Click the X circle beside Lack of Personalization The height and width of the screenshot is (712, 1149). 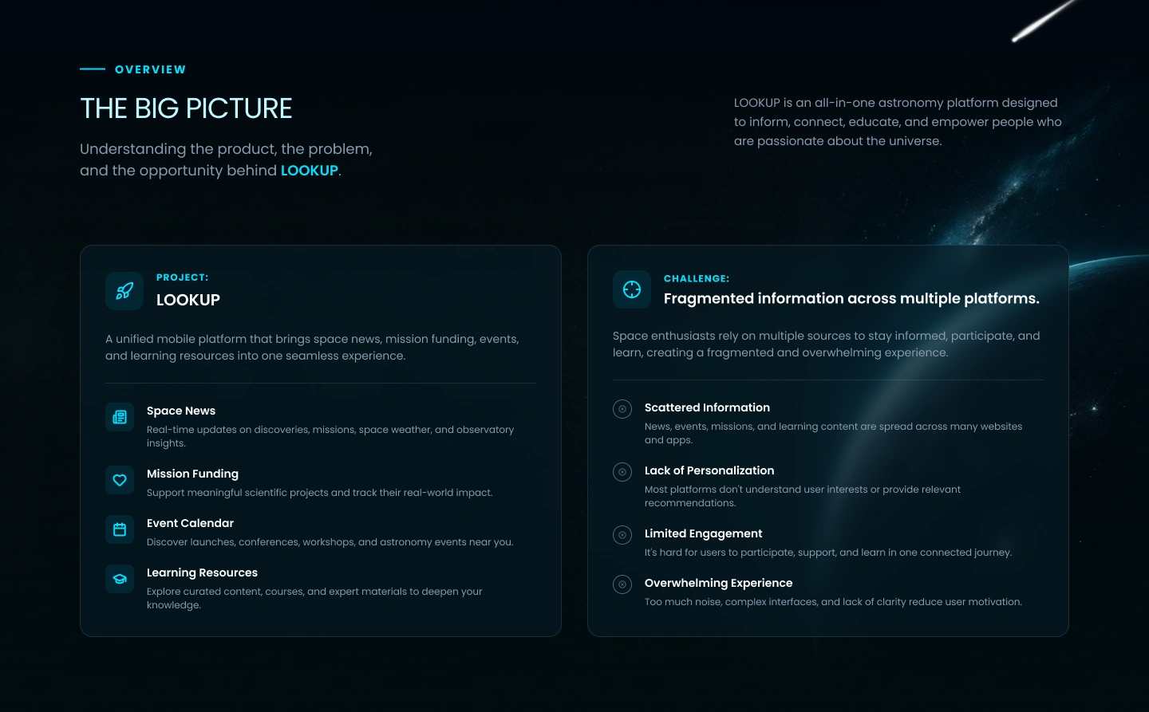[622, 472]
